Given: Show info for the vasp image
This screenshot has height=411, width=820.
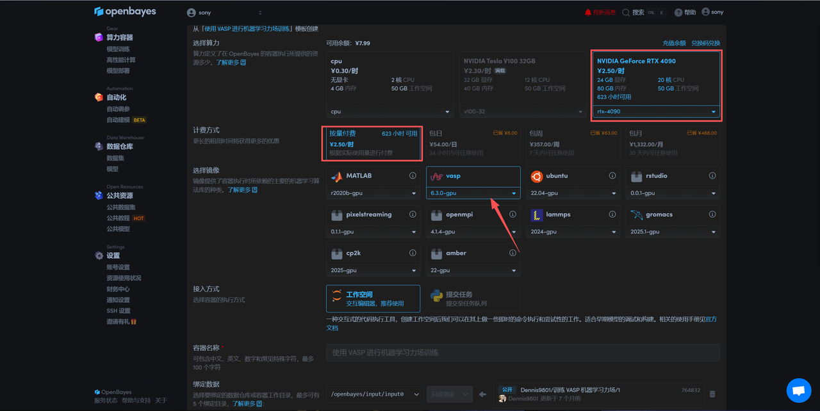Looking at the screenshot, I should coord(512,176).
